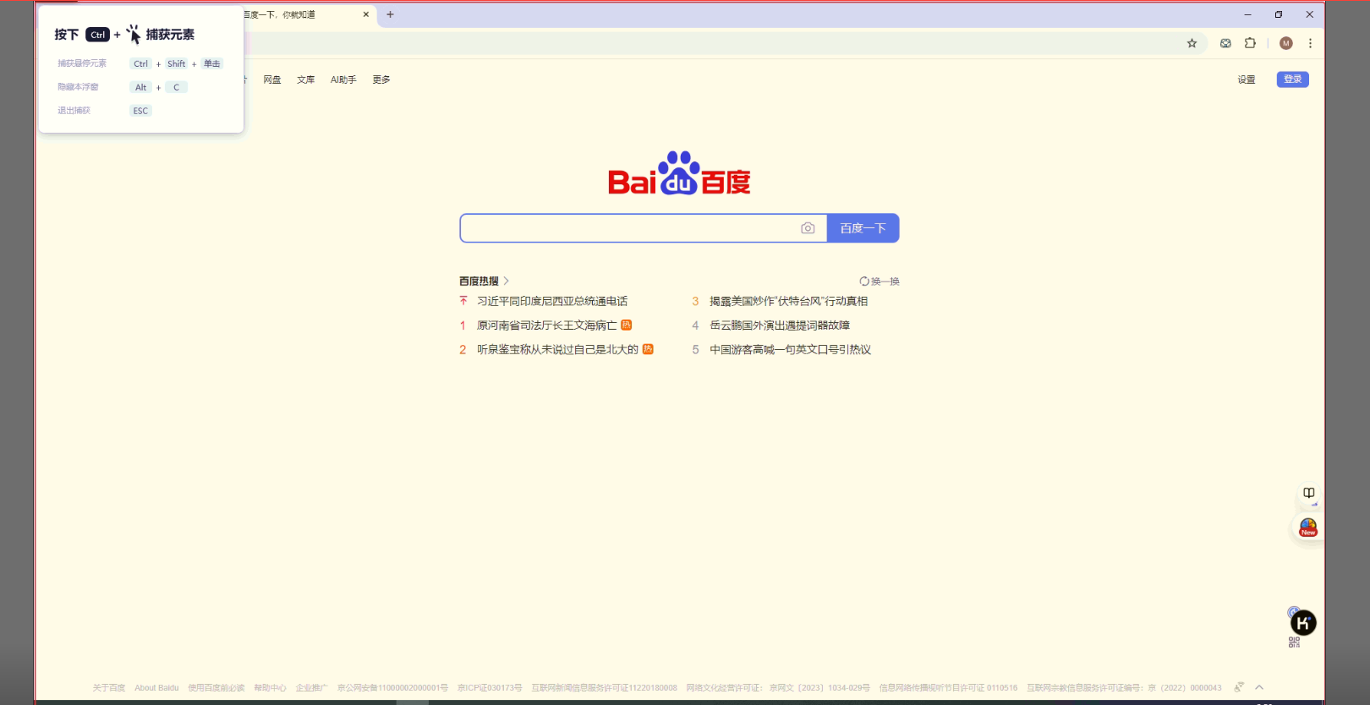
Task: Click the open book icon on right edge
Action: tap(1308, 493)
